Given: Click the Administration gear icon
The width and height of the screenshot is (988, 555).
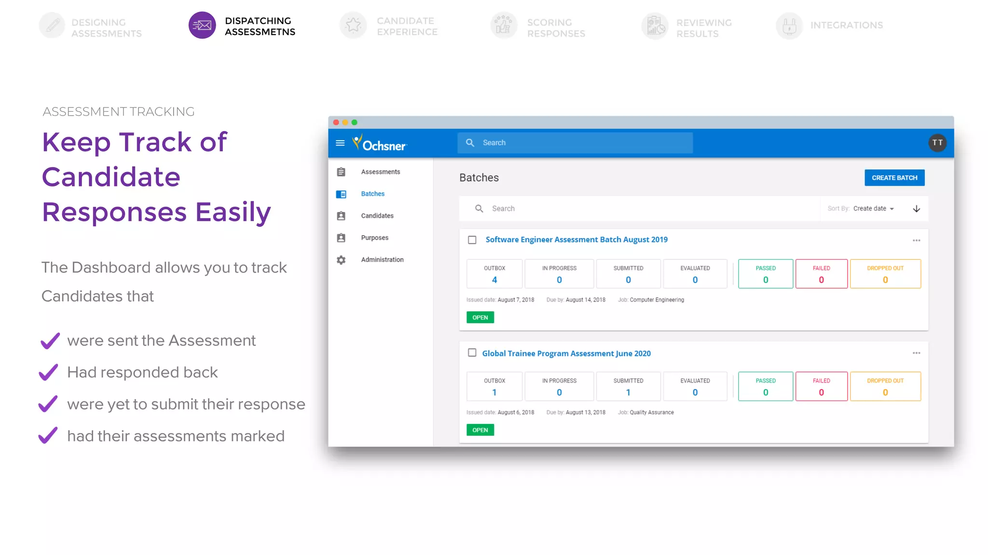Looking at the screenshot, I should point(341,260).
